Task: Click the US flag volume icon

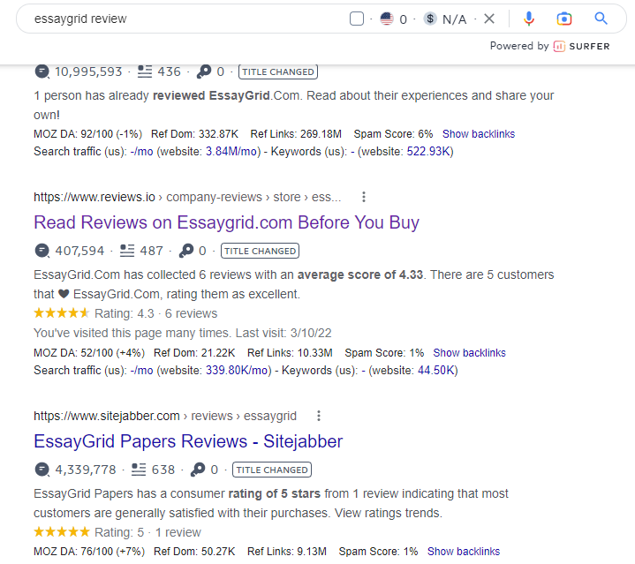Action: click(x=387, y=19)
